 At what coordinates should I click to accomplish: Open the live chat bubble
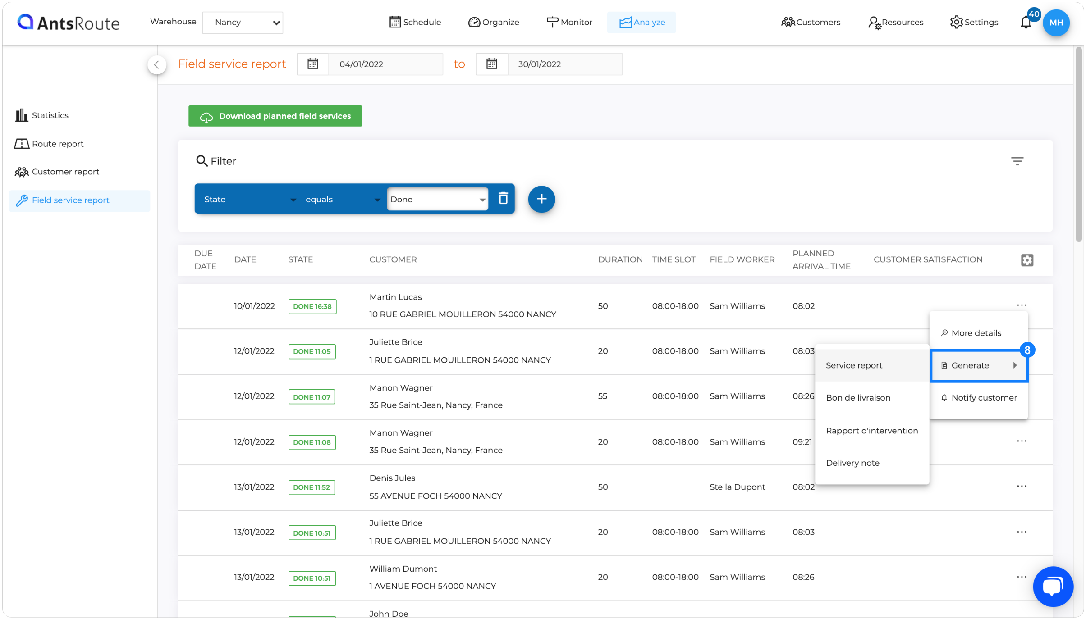tap(1053, 587)
